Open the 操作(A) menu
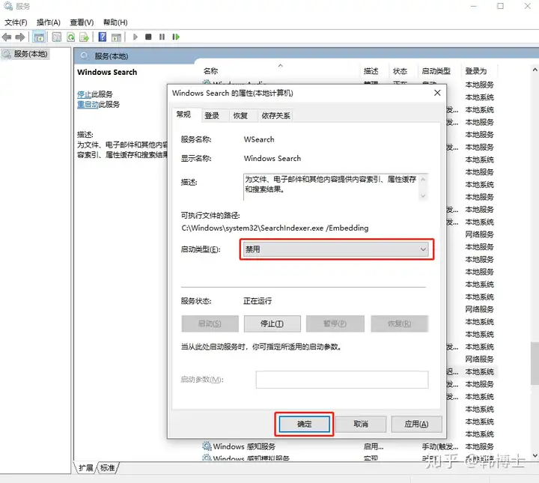 49,22
